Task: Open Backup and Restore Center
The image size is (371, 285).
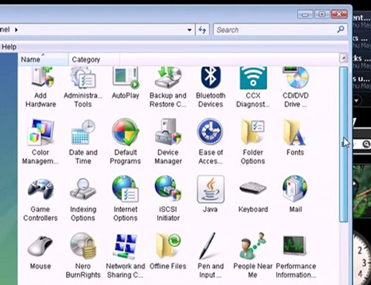Action: [168, 87]
